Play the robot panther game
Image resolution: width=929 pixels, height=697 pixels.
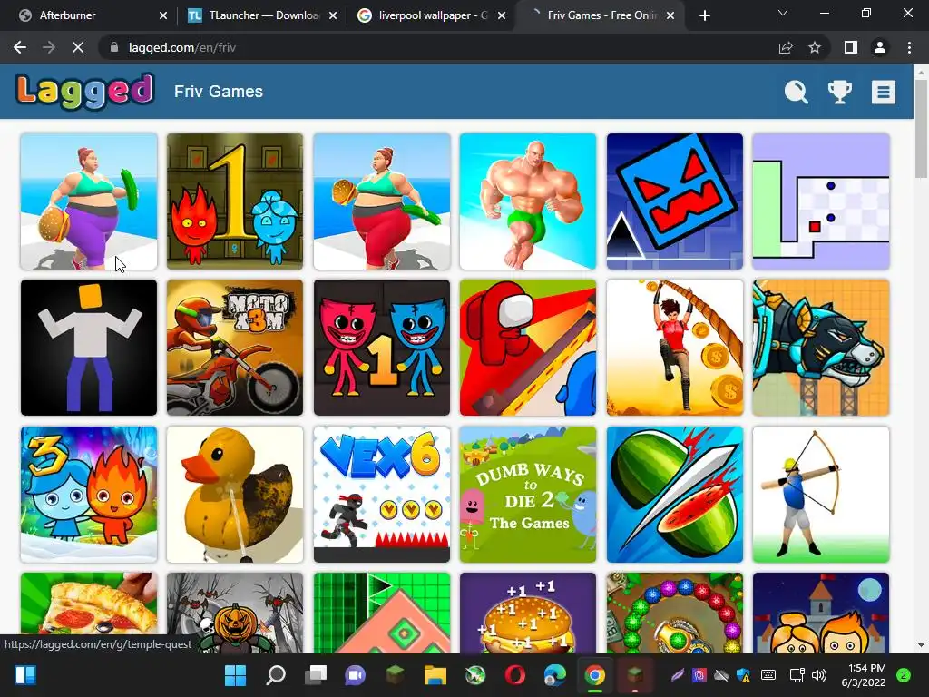click(x=820, y=348)
